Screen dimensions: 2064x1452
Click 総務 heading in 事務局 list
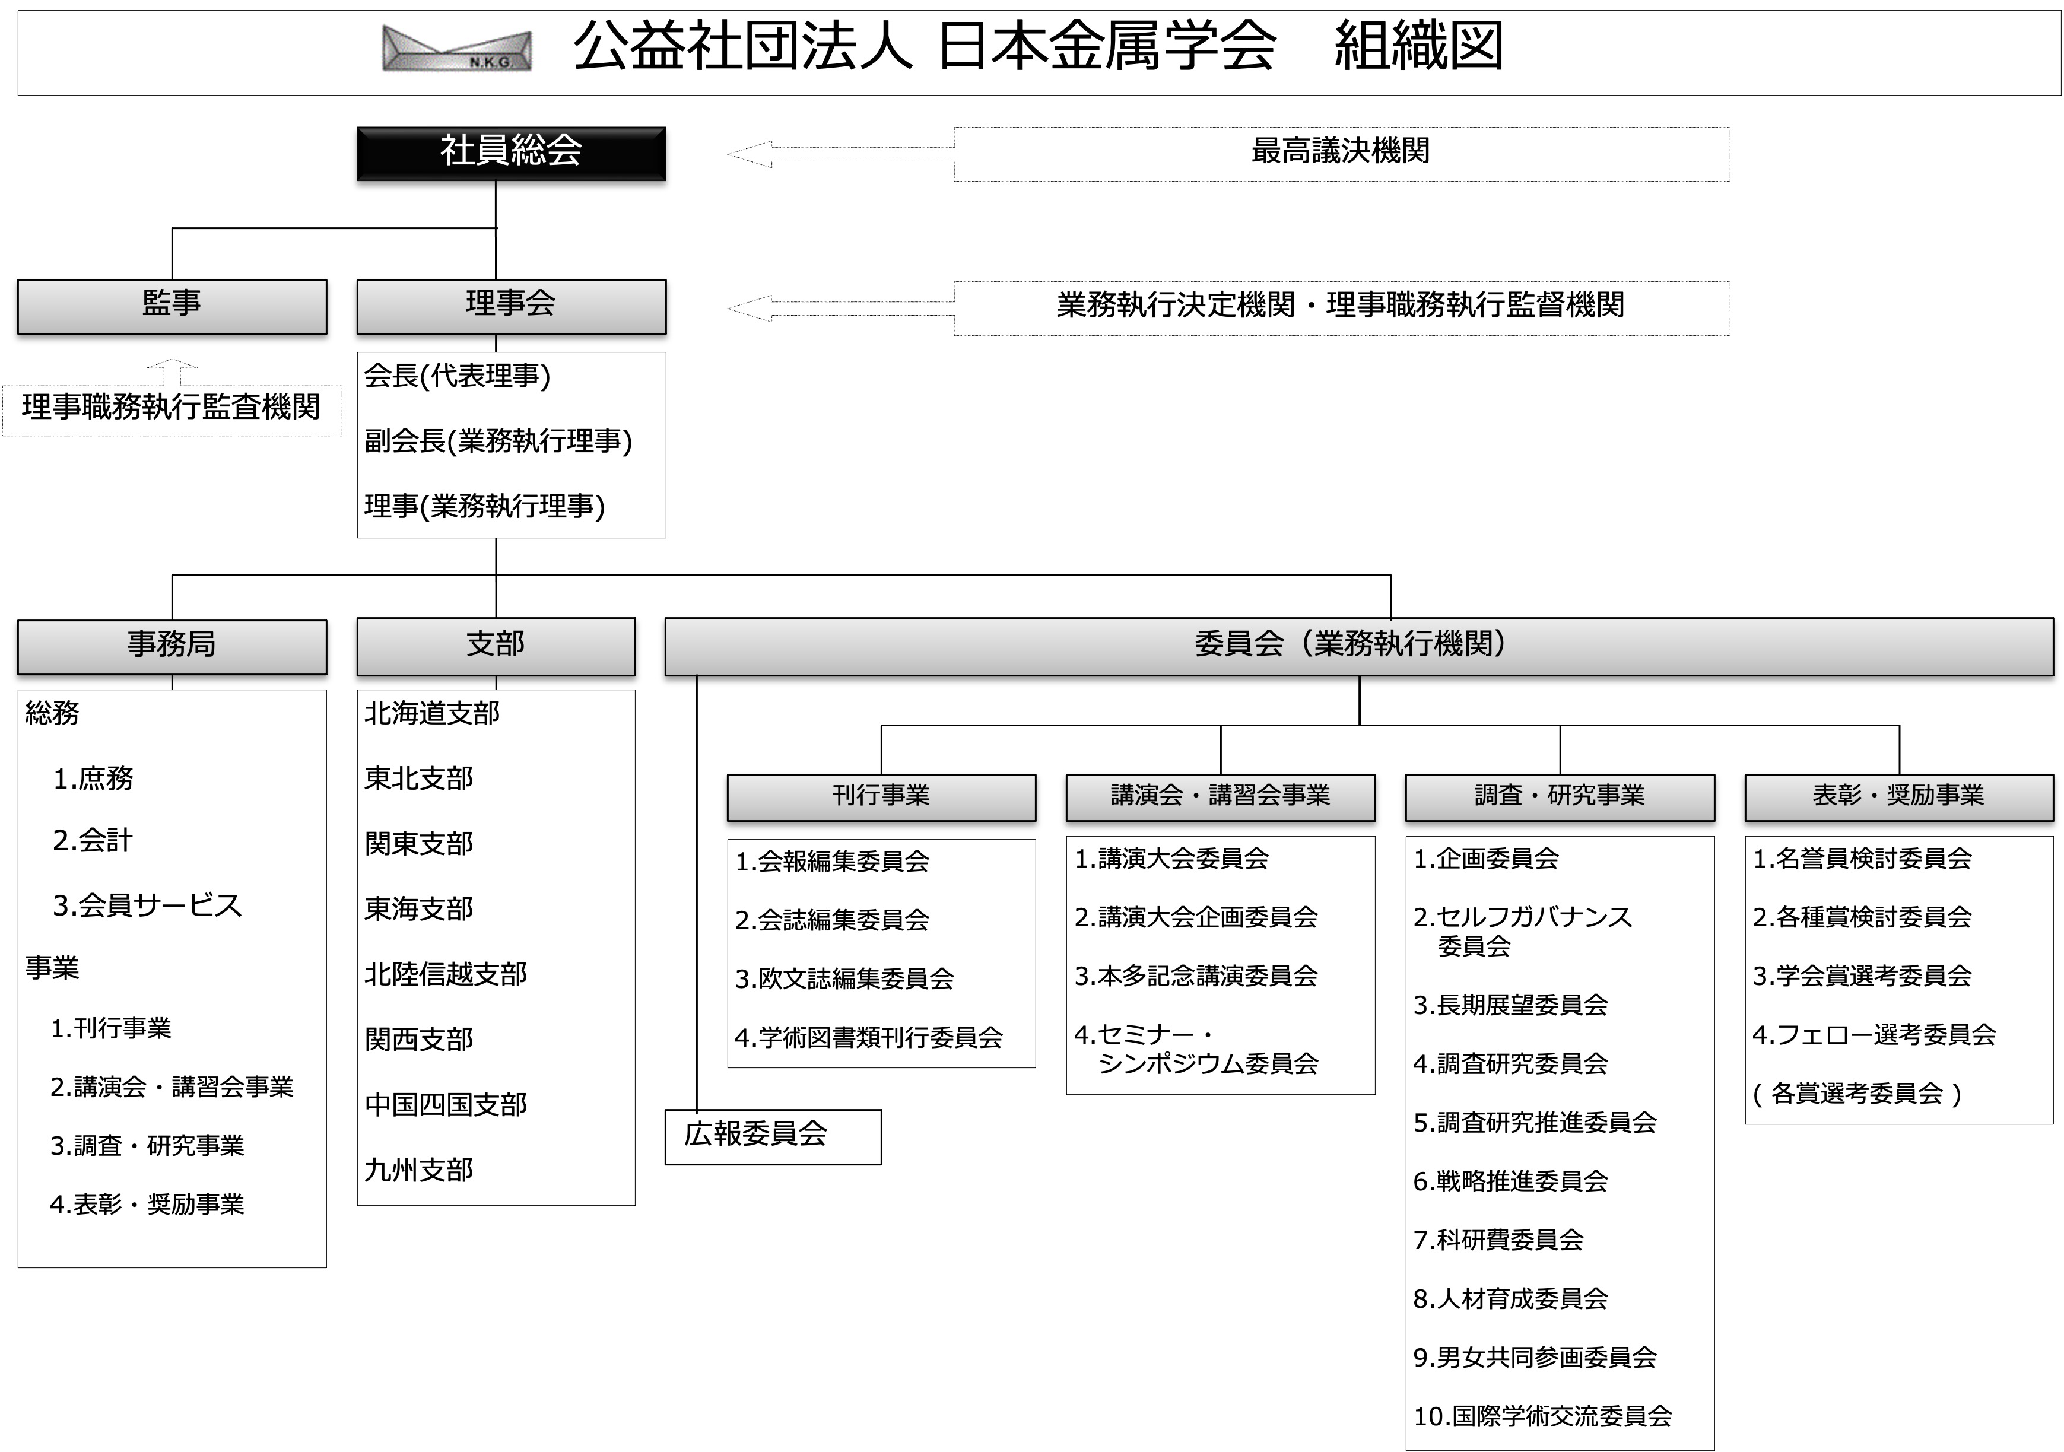[x=52, y=714]
